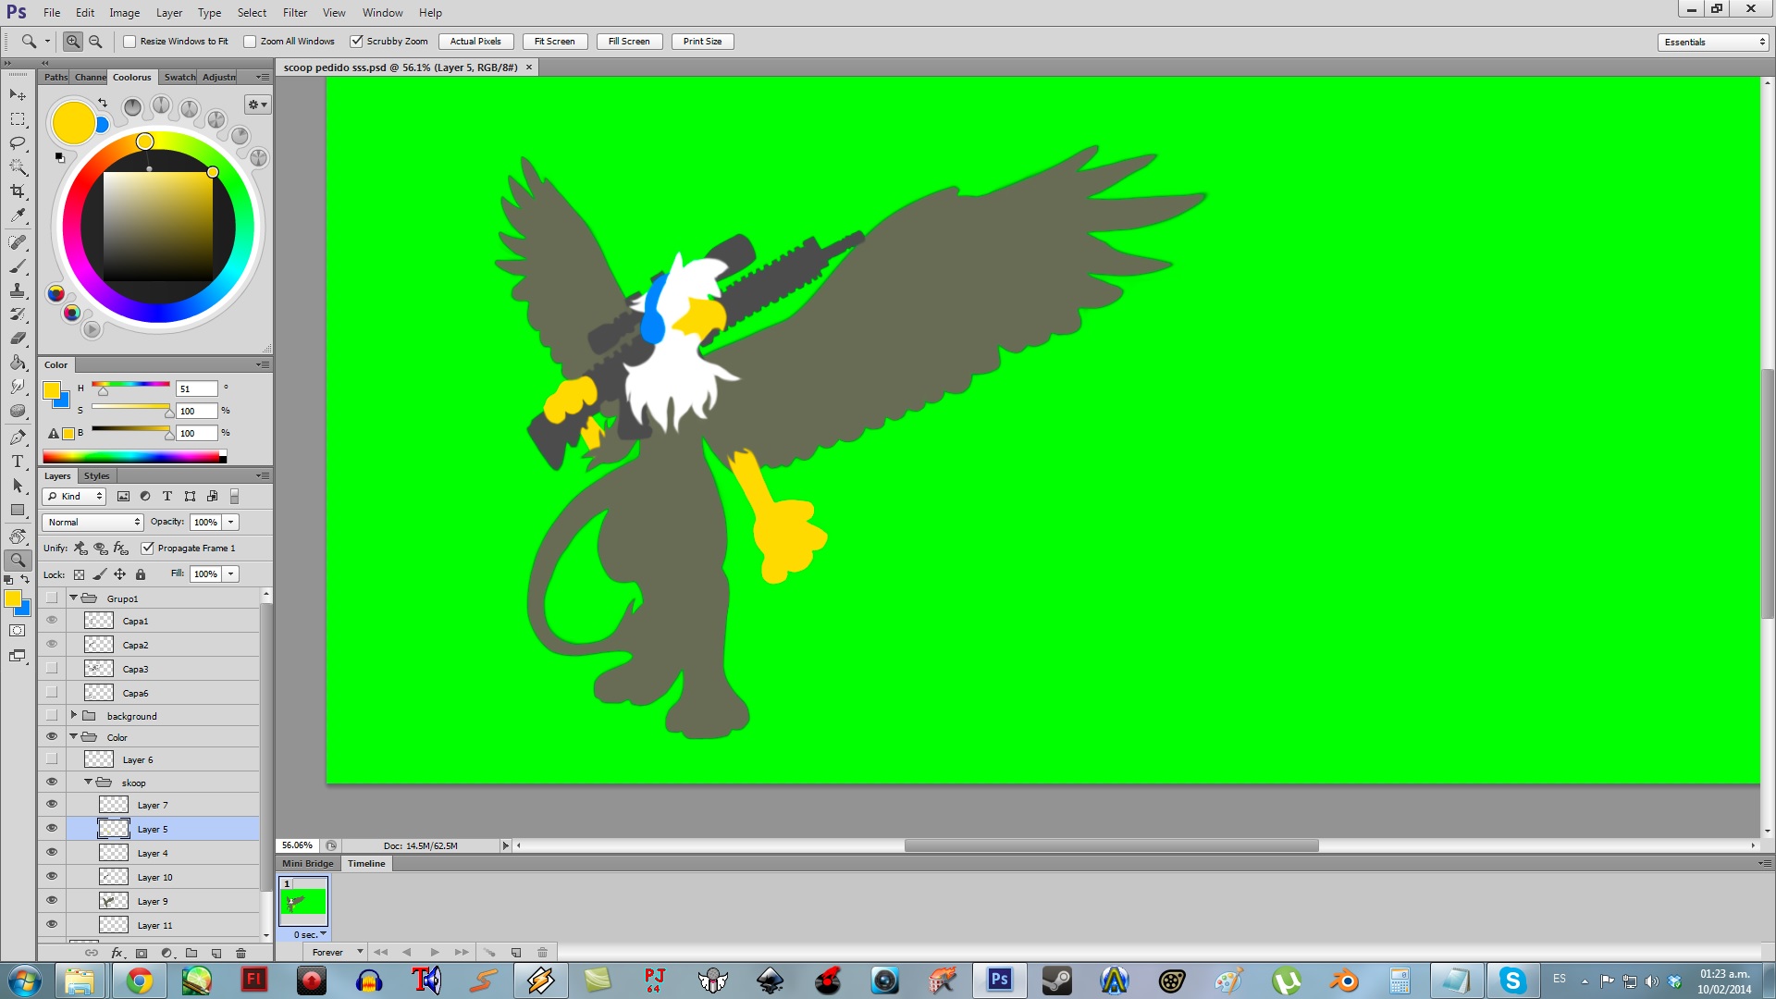
Task: Delete layer using trash icon
Action: click(x=240, y=953)
